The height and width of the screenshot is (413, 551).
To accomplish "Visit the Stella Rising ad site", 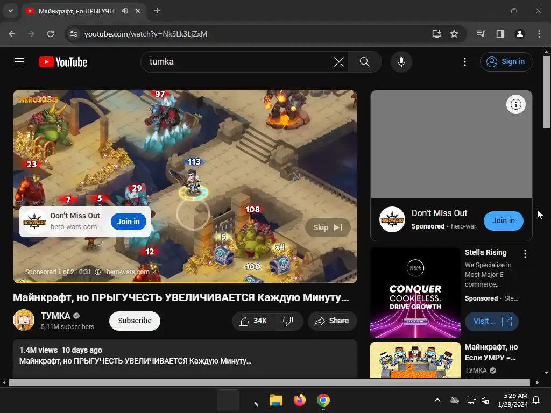I will 491,321.
